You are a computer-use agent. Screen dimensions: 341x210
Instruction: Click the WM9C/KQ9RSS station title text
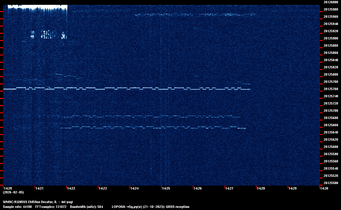[38, 202]
